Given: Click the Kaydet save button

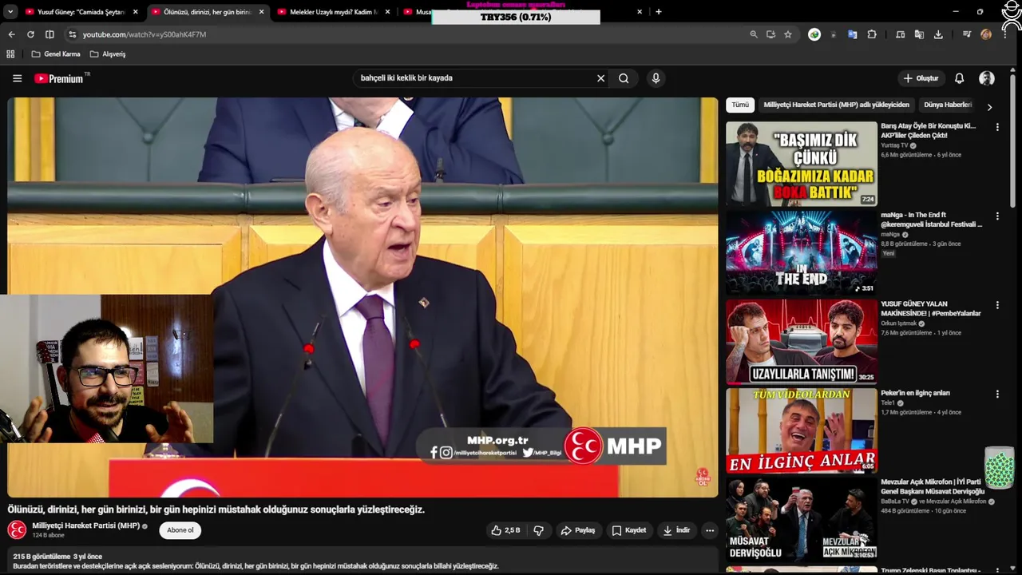Looking at the screenshot, I should tap(628, 530).
